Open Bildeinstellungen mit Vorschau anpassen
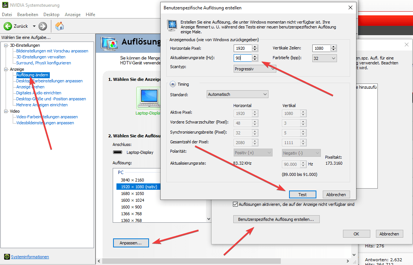Screen dimensions: 413x265 coord(52,51)
